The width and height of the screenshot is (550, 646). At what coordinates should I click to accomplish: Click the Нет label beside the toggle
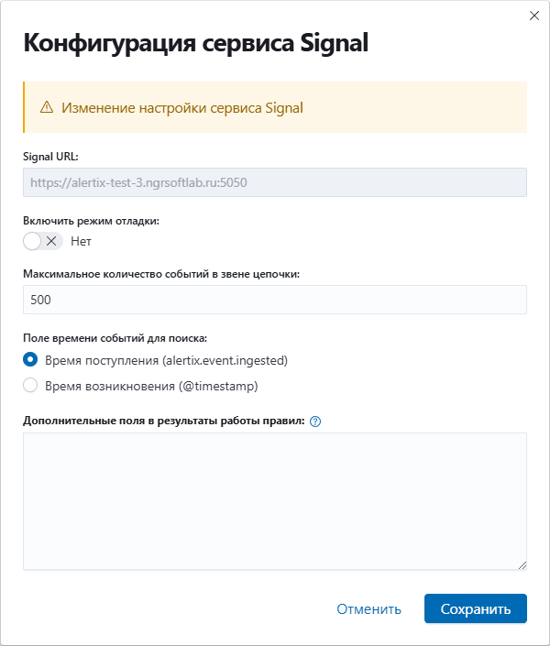pyautogui.click(x=81, y=241)
